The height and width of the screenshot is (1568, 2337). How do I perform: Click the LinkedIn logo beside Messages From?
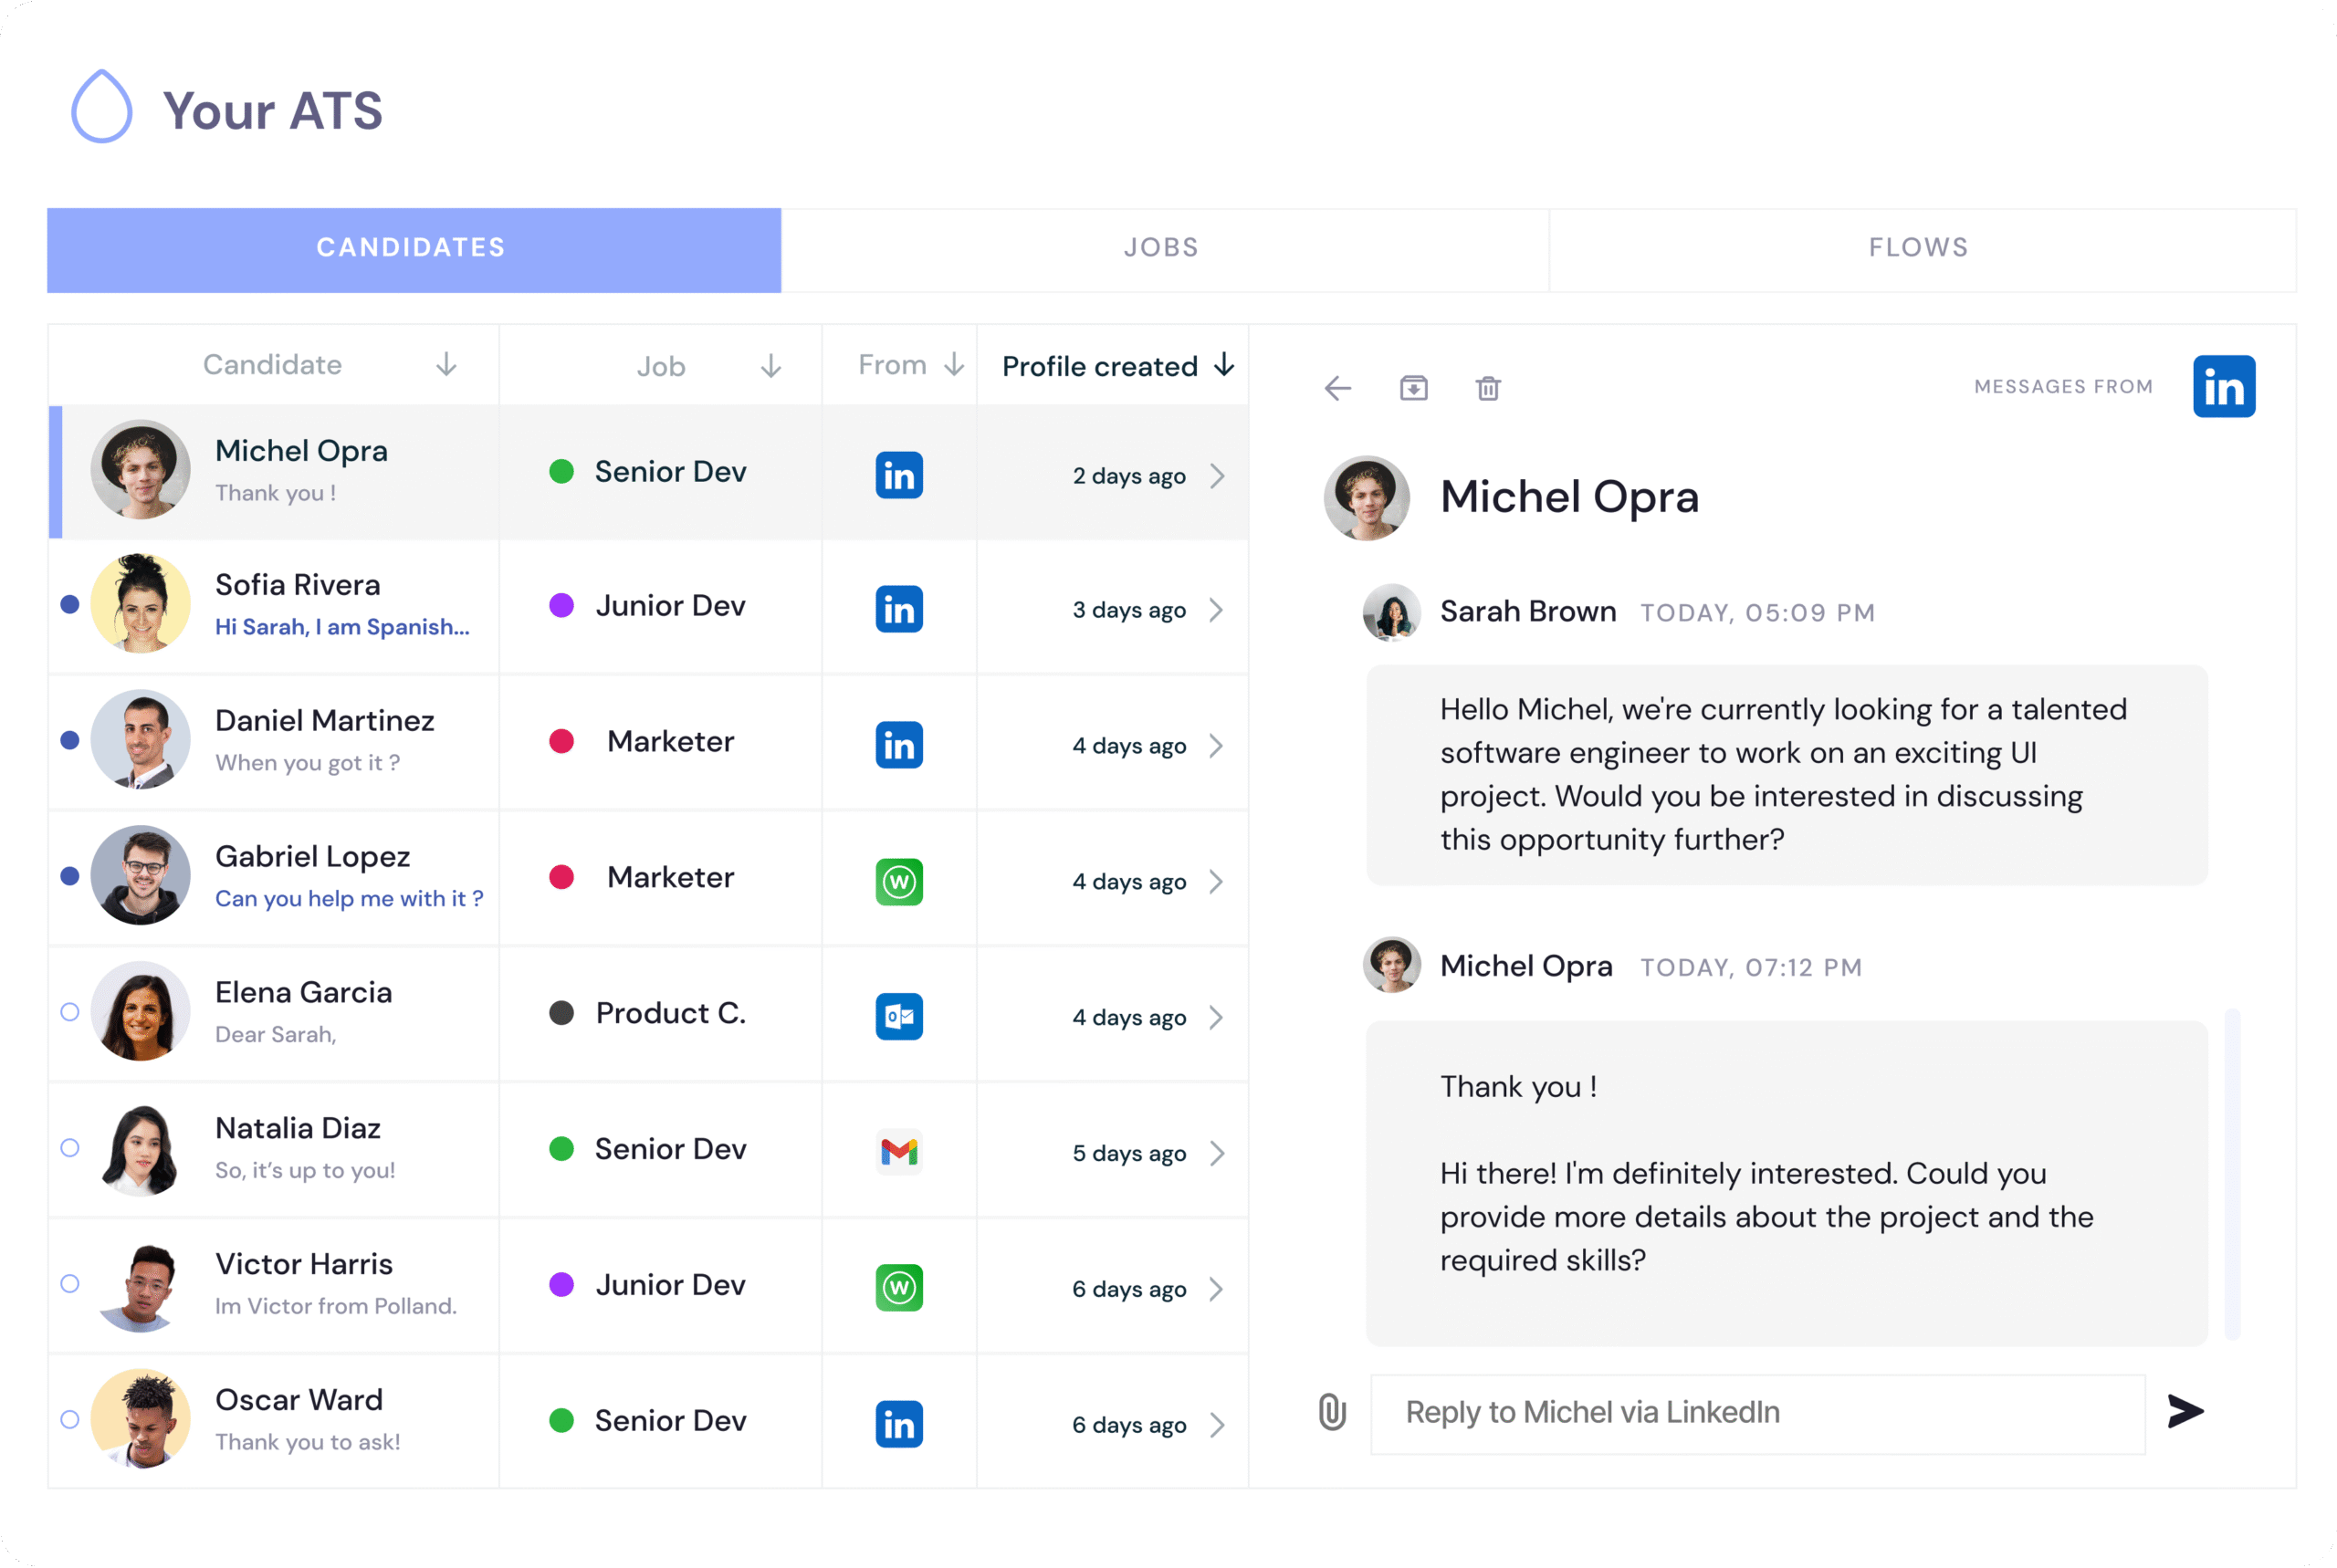point(2223,387)
